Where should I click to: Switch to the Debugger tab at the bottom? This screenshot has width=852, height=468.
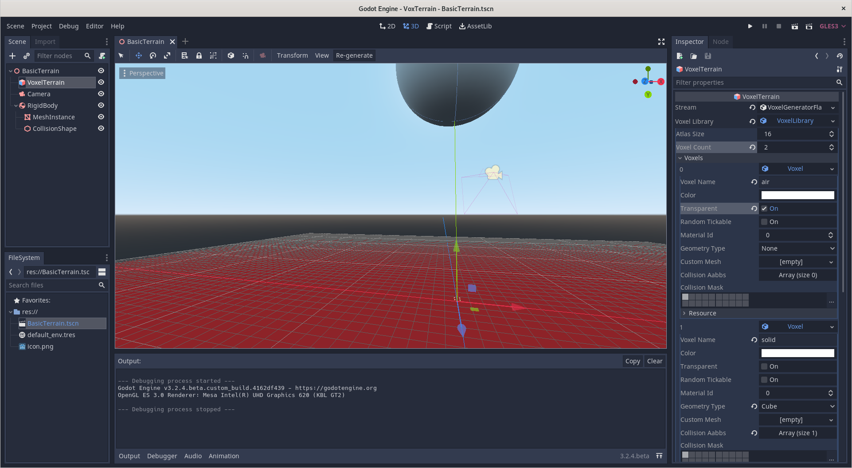[162, 456]
